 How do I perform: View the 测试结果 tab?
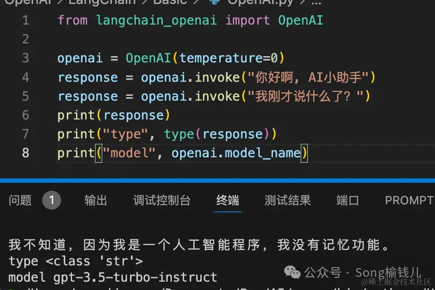click(287, 200)
